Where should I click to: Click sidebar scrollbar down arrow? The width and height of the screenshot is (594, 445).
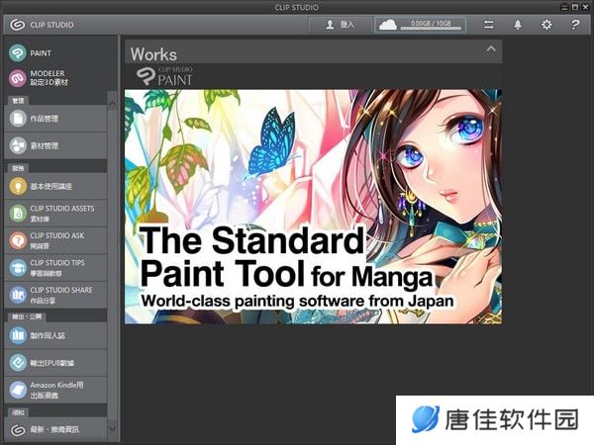coord(112,429)
